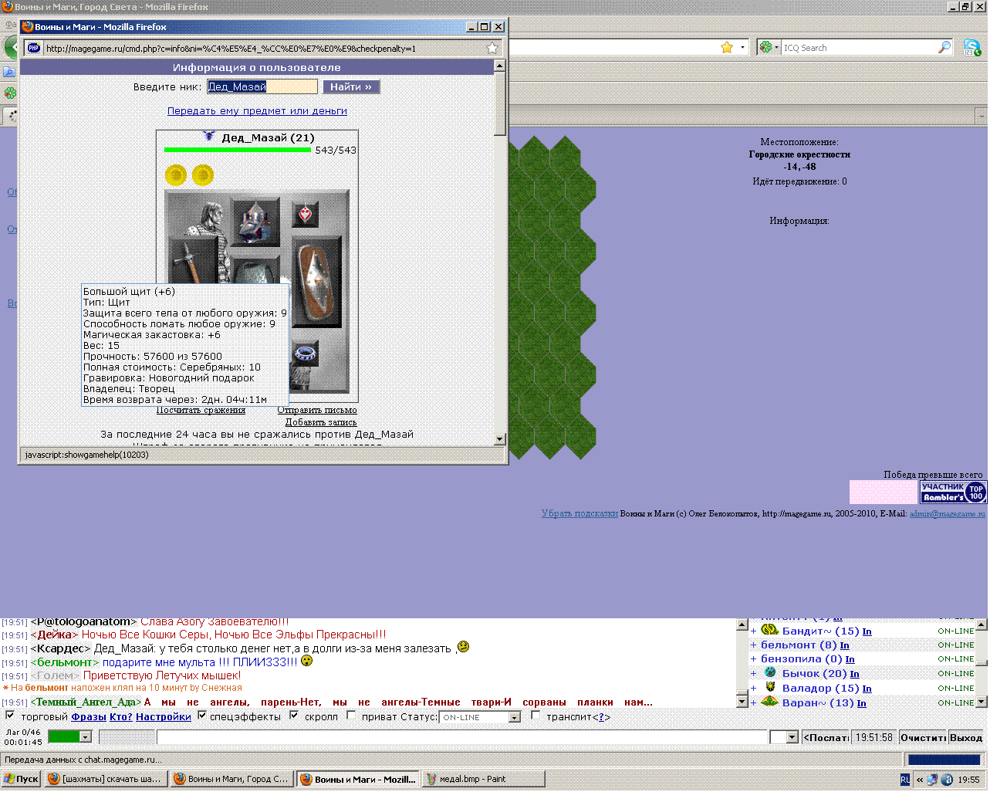Image resolution: width=990 pixels, height=792 pixels.
Task: Click the Отправить письмо link
Action: pos(317,410)
